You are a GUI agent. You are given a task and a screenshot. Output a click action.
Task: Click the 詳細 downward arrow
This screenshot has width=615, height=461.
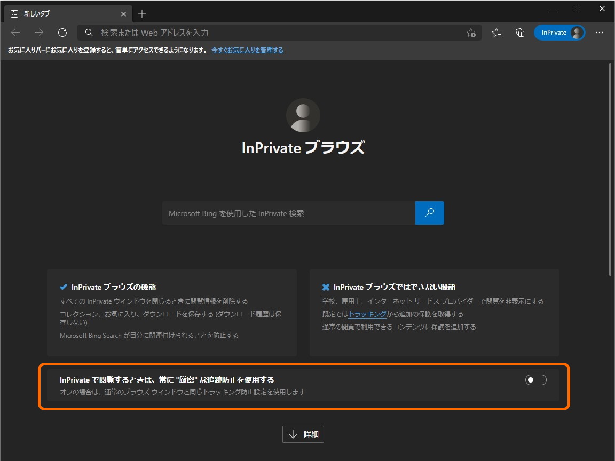[293, 434]
